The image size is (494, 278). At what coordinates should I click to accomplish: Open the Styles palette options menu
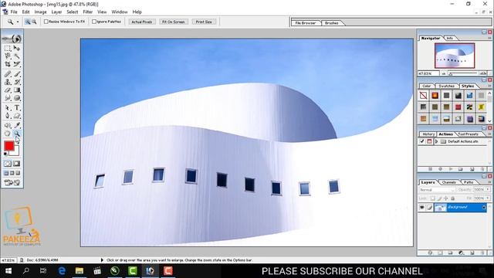pos(489,86)
